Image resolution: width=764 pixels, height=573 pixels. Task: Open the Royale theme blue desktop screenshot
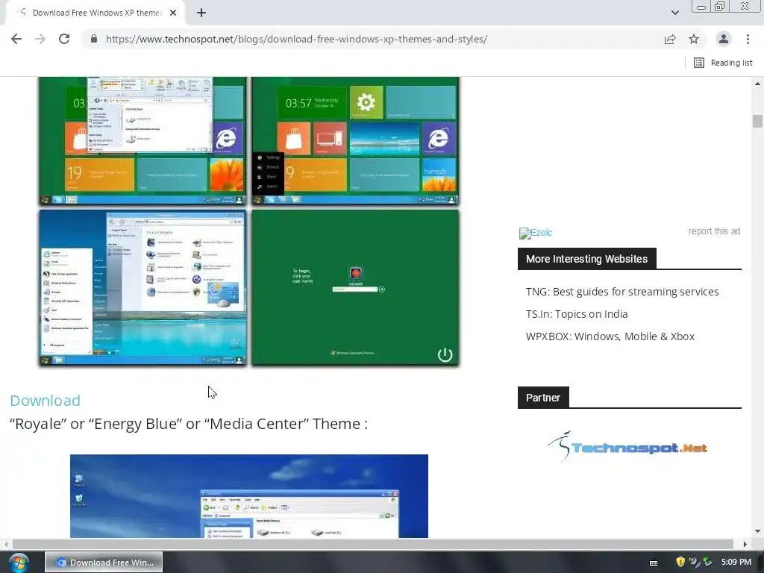click(249, 496)
